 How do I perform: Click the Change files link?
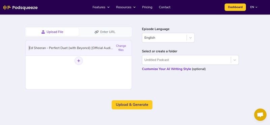click(x=121, y=48)
